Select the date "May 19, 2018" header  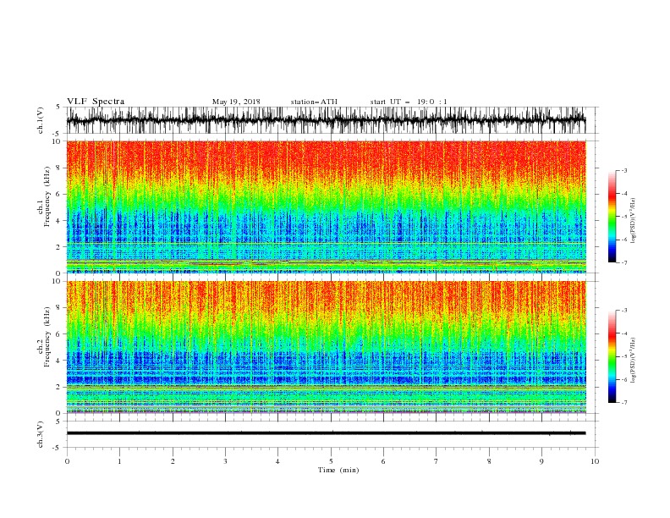[x=236, y=102]
